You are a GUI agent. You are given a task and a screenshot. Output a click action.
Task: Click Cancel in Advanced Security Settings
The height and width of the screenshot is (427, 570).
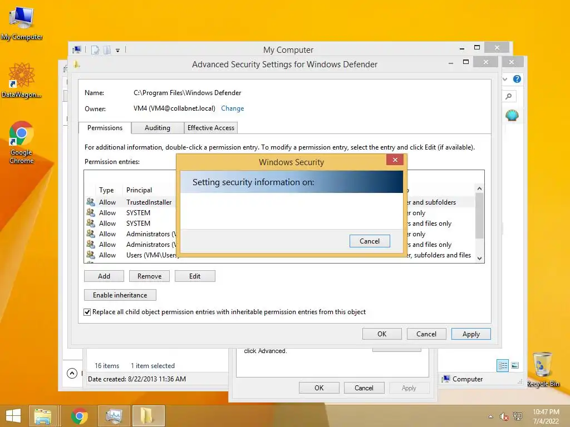pyautogui.click(x=426, y=334)
